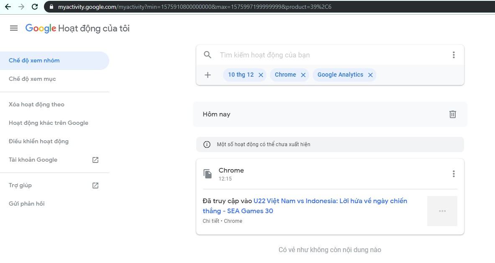This screenshot has width=495, height=263.
Task: Click the Google logo
Action: pyautogui.click(x=41, y=28)
